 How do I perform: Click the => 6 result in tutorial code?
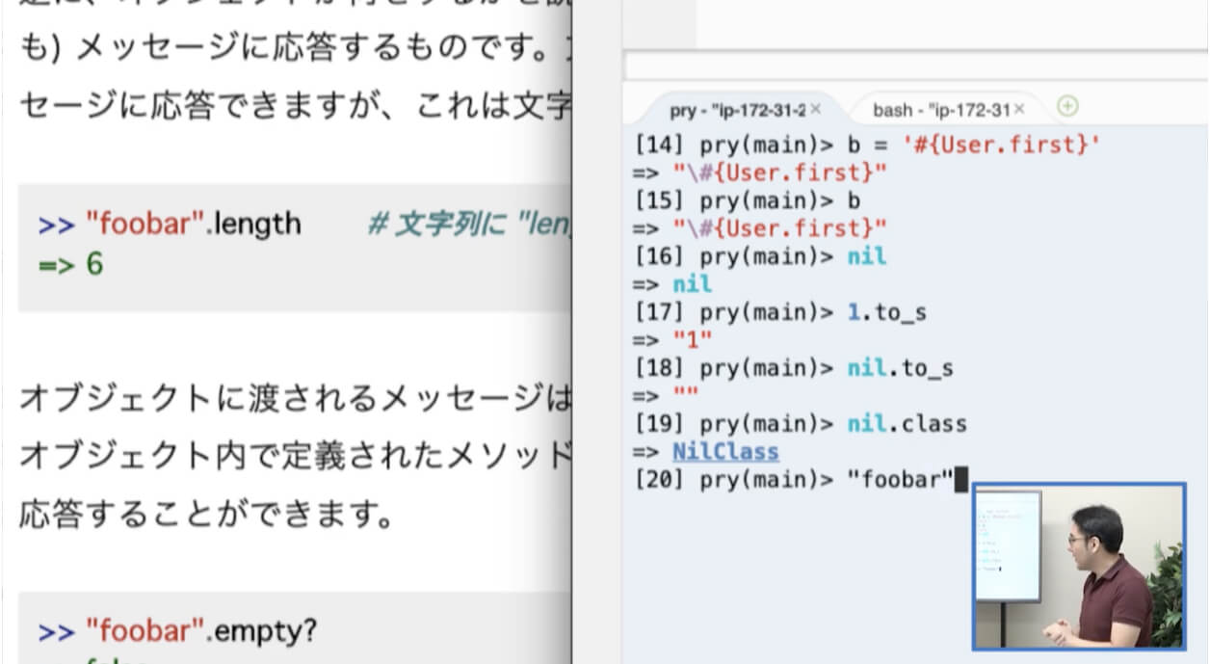click(70, 263)
